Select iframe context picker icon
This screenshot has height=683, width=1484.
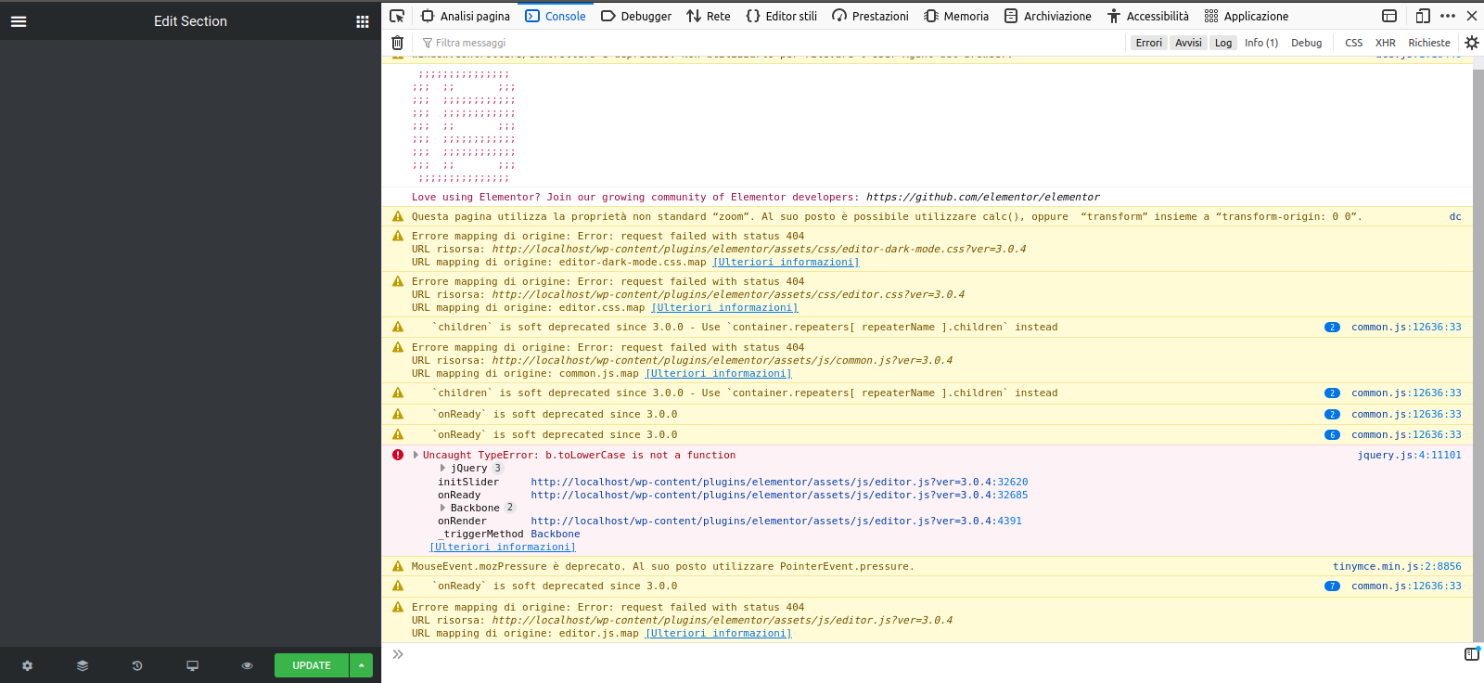point(1389,16)
